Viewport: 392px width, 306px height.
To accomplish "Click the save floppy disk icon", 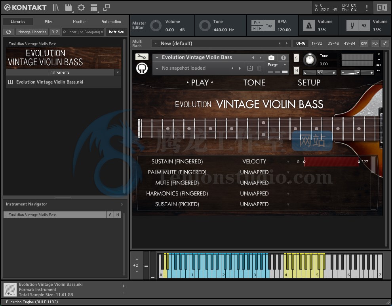I will coord(69,8).
